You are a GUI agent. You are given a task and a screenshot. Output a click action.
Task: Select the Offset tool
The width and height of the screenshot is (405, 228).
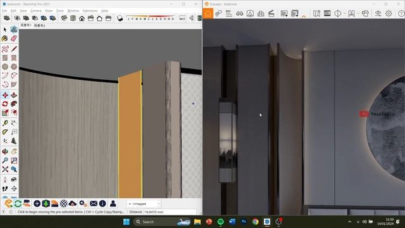[14, 113]
